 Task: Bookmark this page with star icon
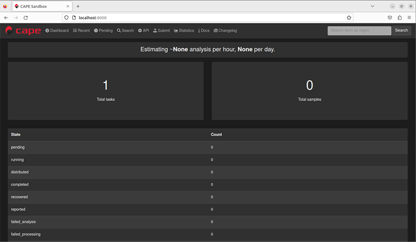[349, 17]
